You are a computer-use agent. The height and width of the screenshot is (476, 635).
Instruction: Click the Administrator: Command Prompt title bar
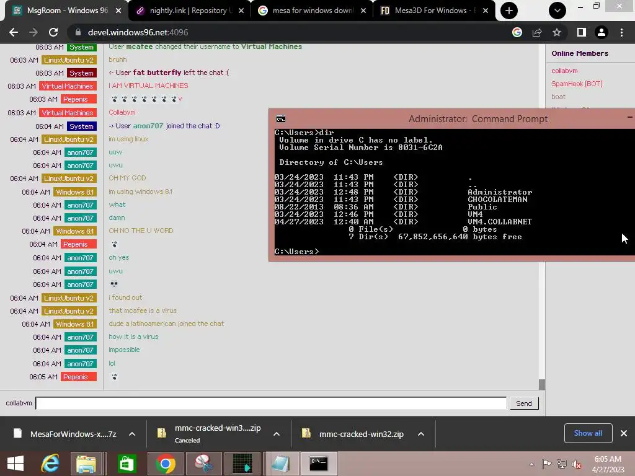coord(478,119)
